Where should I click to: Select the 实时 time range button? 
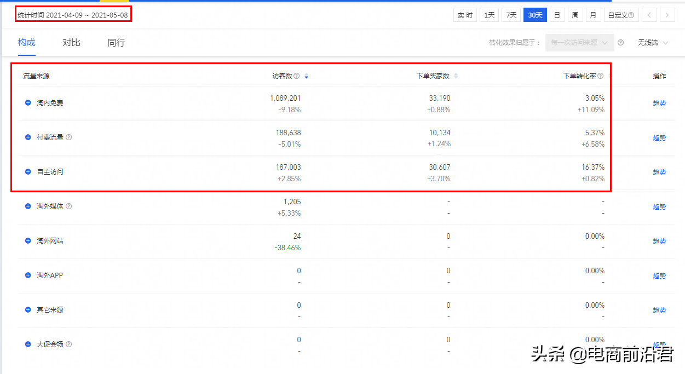pyautogui.click(x=465, y=15)
